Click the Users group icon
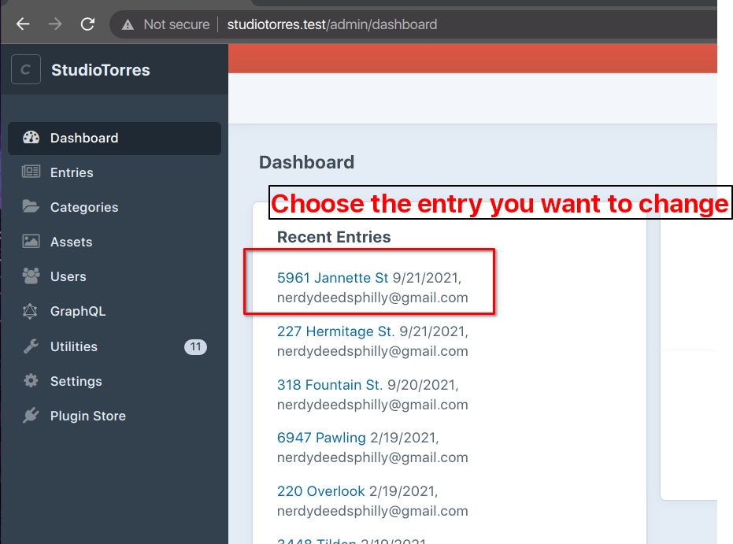This screenshot has height=544, width=733. pyautogui.click(x=31, y=276)
